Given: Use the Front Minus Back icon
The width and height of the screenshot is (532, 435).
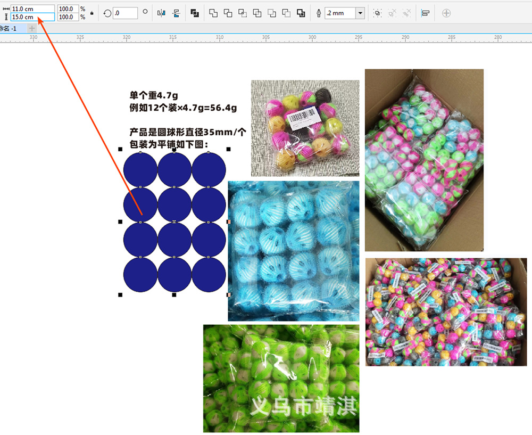Looking at the screenshot, I should coord(271,13).
